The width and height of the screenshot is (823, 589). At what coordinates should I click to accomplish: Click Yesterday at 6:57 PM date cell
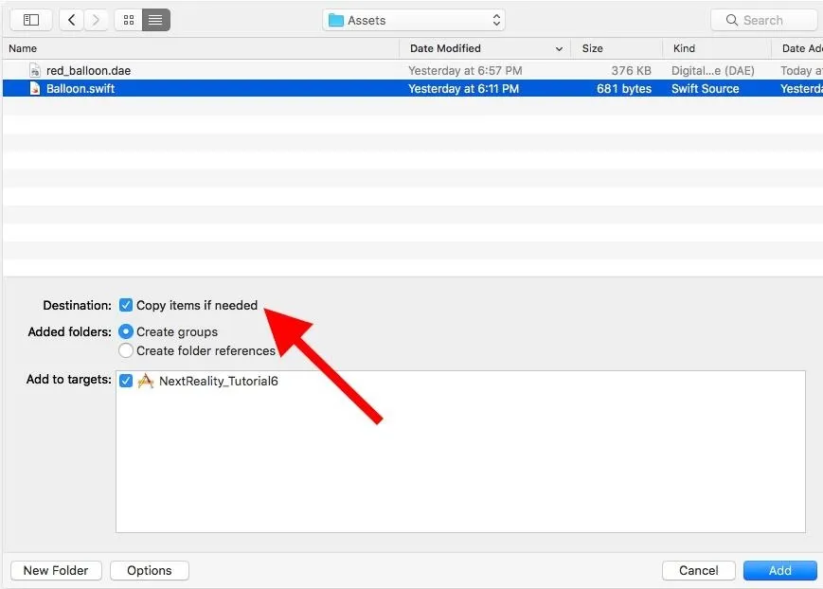point(465,70)
